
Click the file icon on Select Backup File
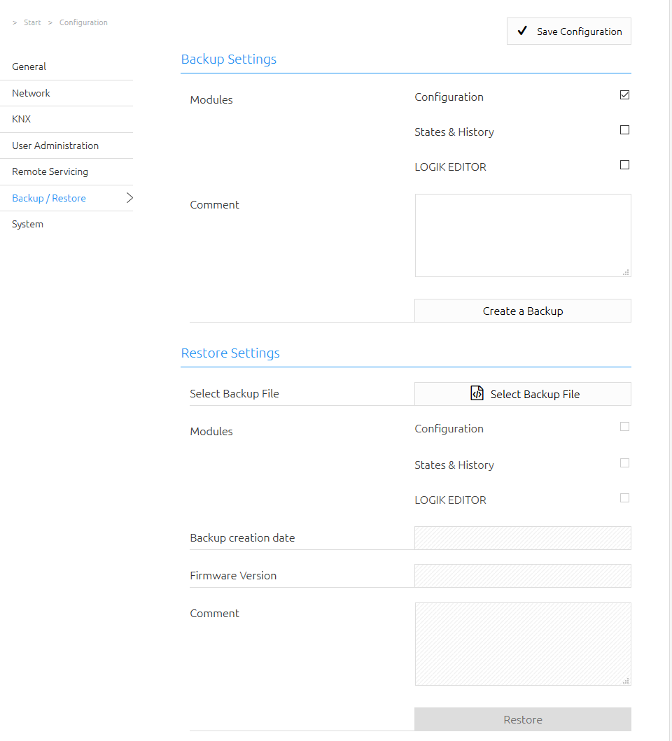(477, 393)
